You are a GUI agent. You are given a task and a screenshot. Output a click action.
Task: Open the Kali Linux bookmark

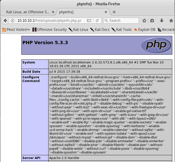[78, 30]
